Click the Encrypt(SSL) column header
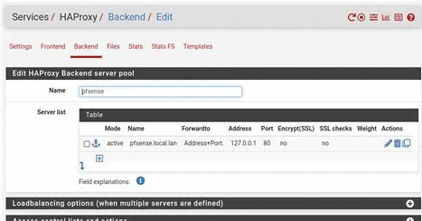 [296, 128]
